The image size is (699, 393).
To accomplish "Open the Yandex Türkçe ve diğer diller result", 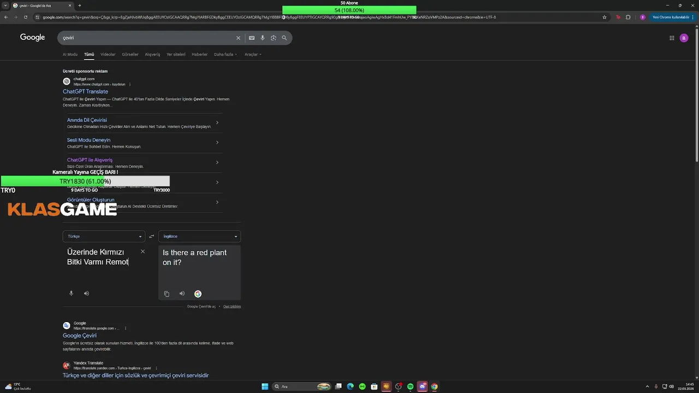I will click(x=135, y=376).
